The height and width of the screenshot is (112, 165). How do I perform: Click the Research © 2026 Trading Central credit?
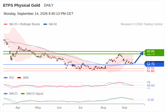tap(142, 24)
